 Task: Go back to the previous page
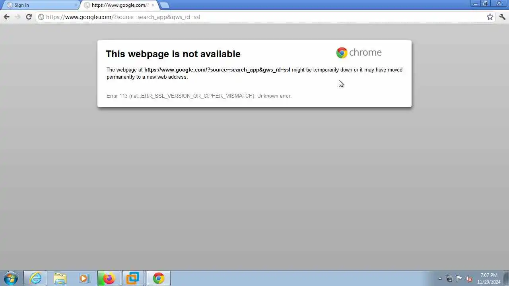pyautogui.click(x=6, y=17)
